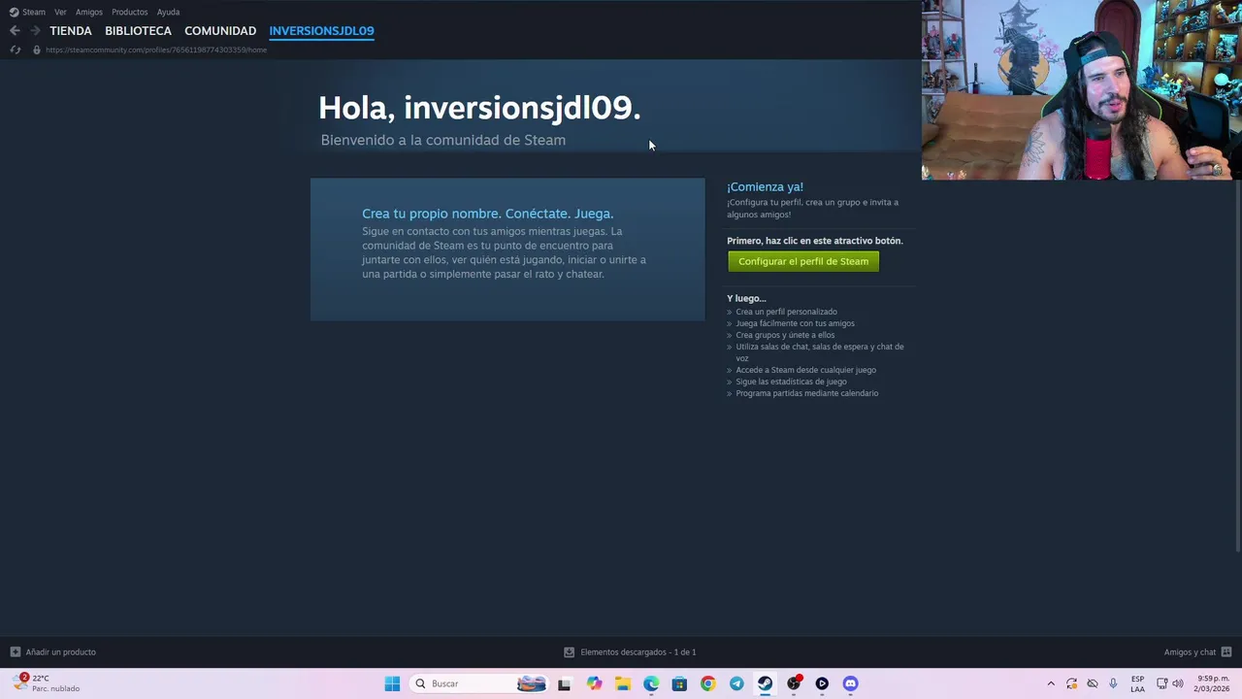Image resolution: width=1242 pixels, height=699 pixels.
Task: Click 'Sigue las estadísticas de juego' text
Action: (791, 382)
